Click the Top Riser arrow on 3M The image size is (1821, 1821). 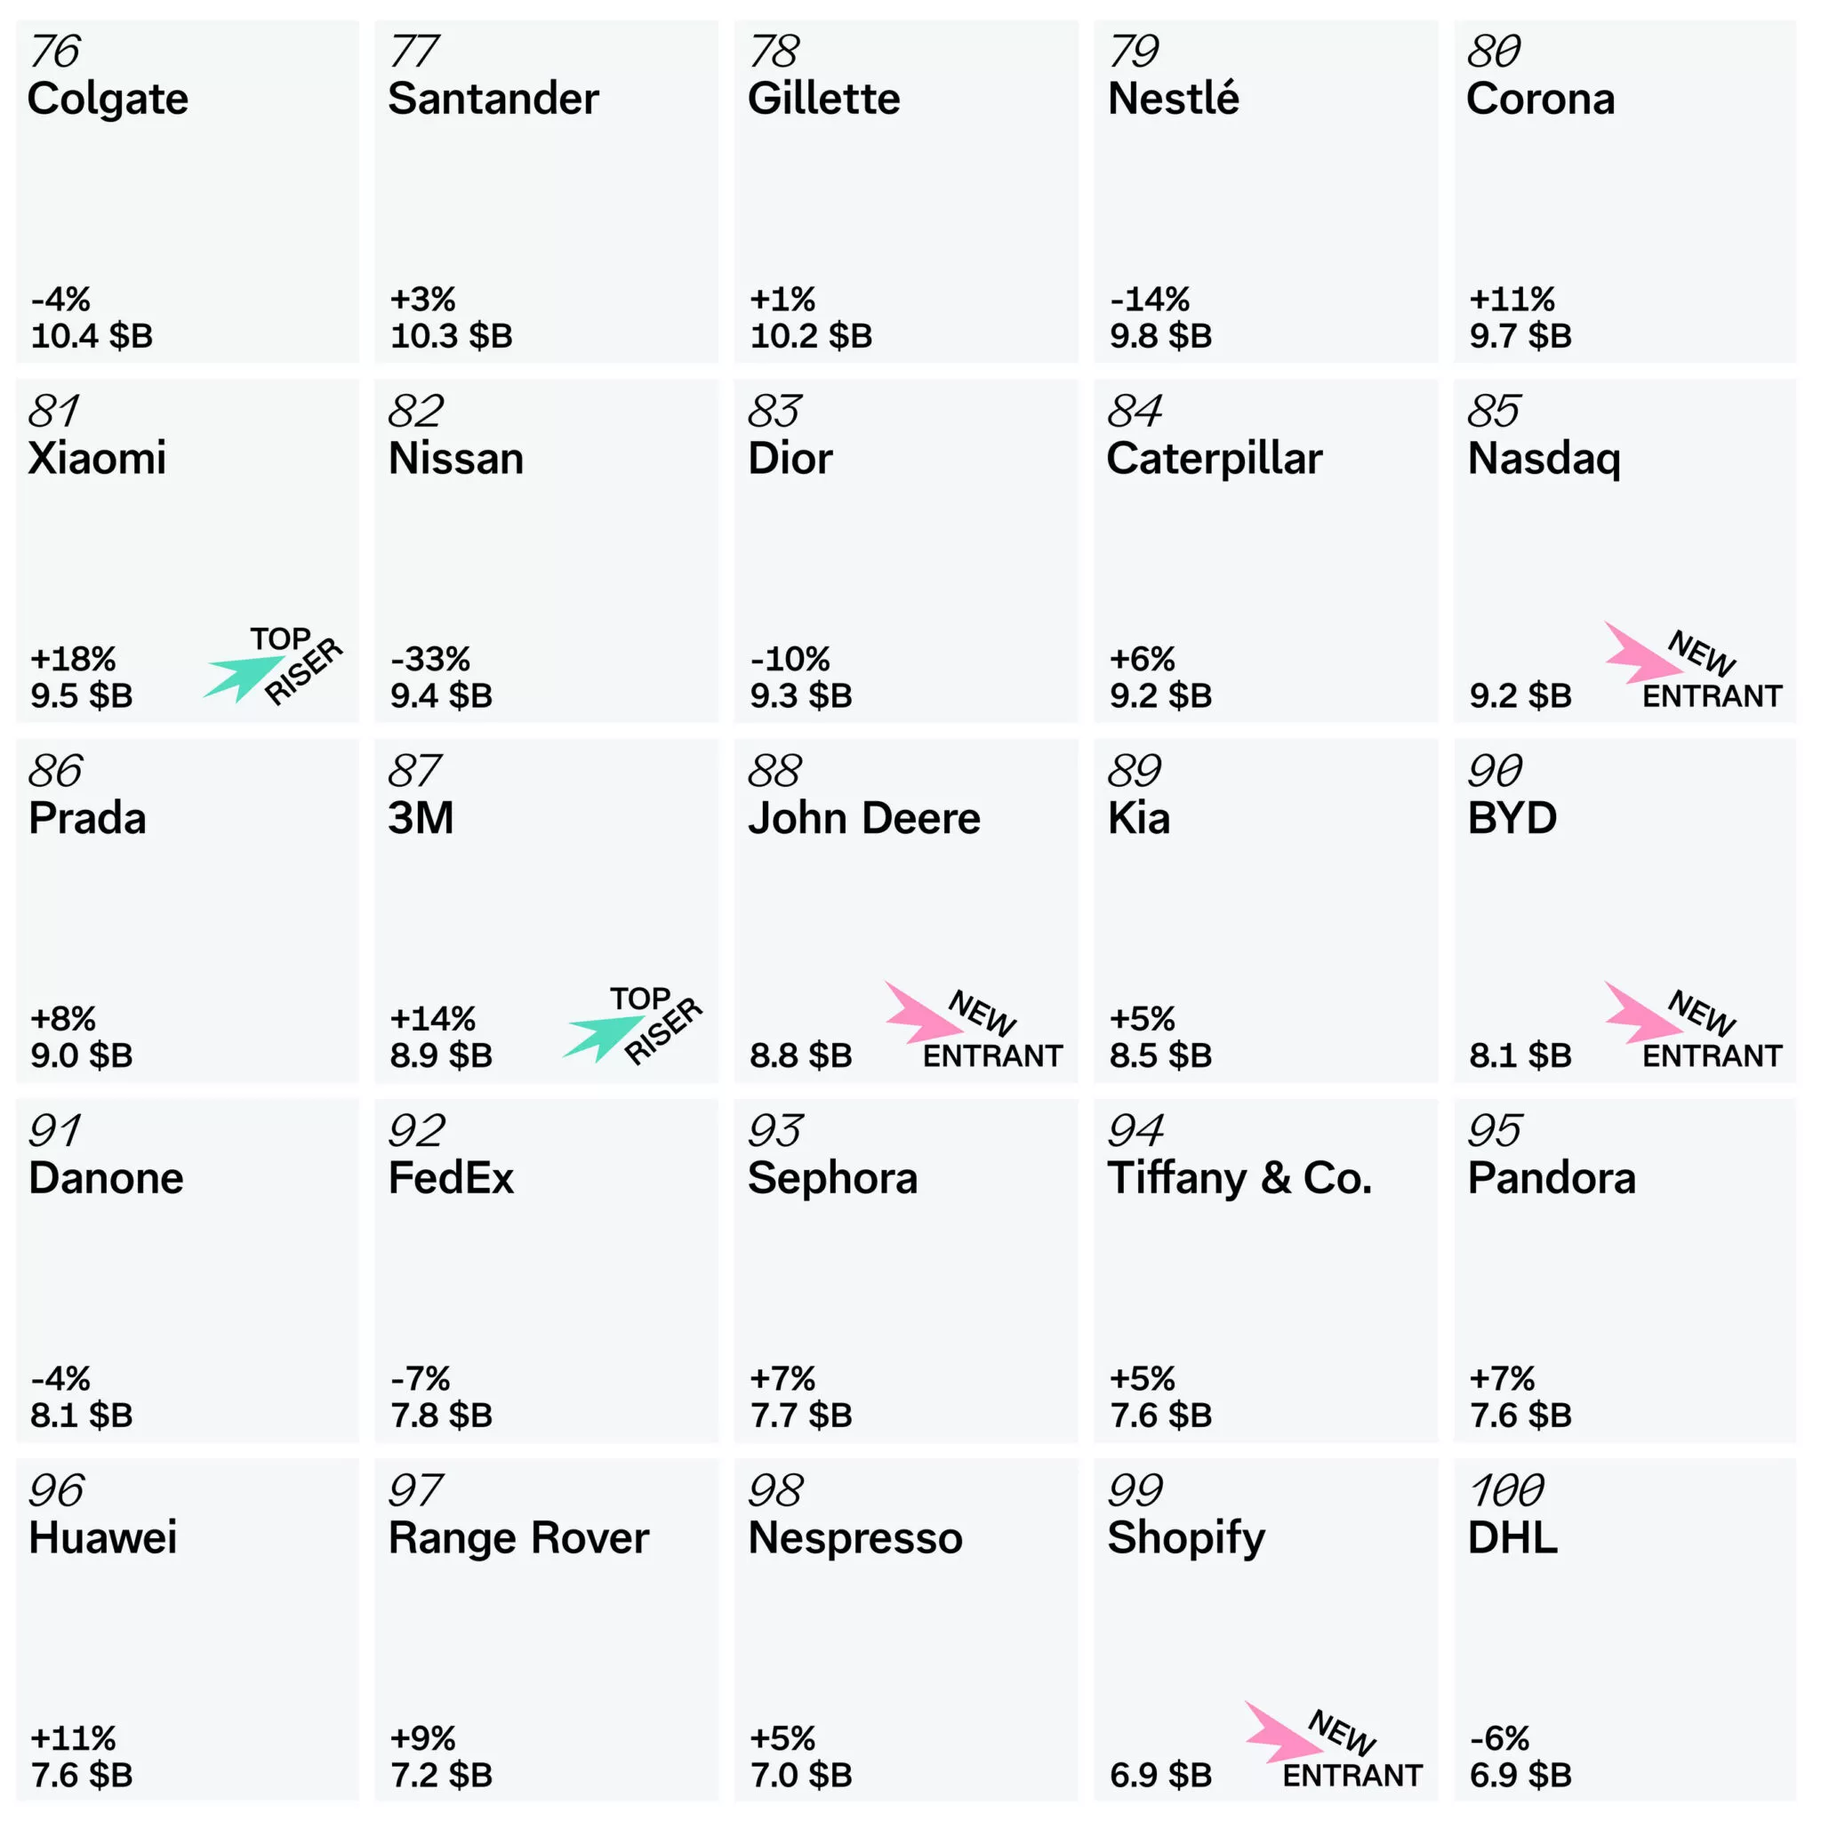pyautogui.click(x=602, y=1036)
